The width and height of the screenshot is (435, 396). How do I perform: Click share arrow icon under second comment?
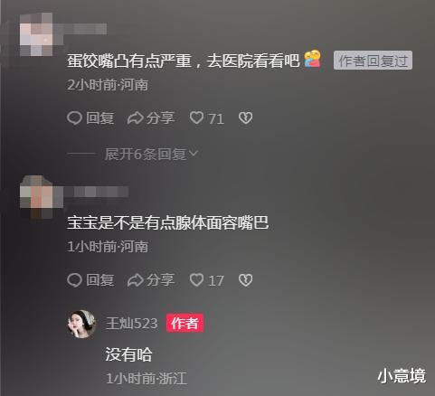136,280
